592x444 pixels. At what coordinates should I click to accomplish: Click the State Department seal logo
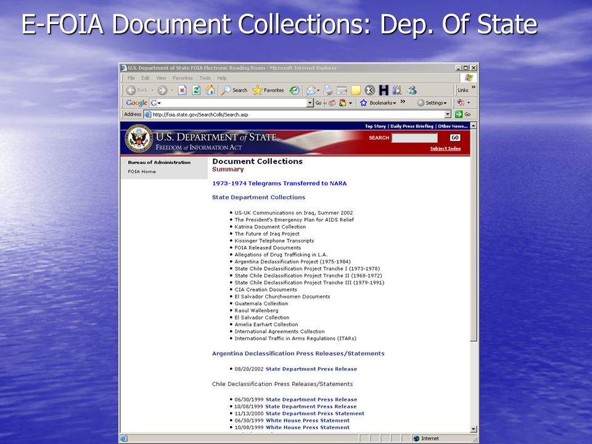(139, 139)
